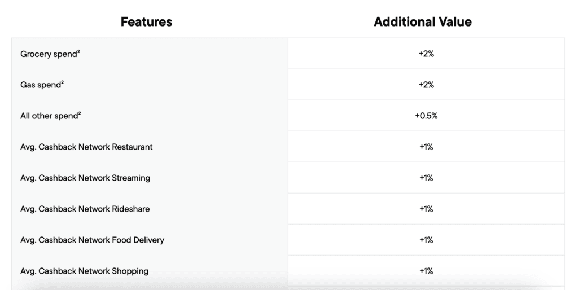Click the +1% value in Shopping row
This screenshot has width=578, height=290.
426,271
